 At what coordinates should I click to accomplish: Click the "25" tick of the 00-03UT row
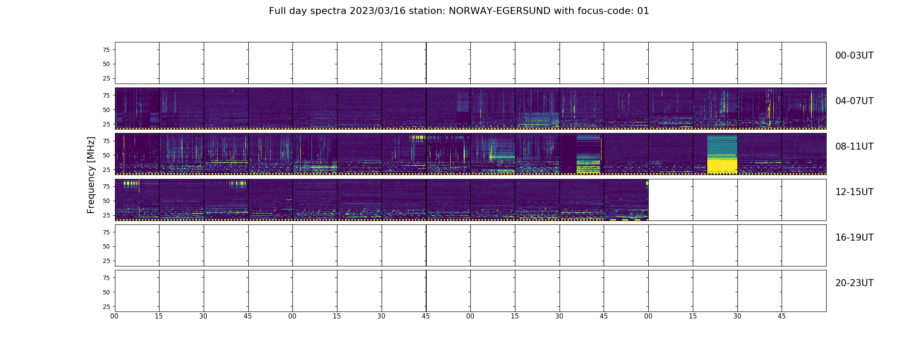(x=106, y=78)
